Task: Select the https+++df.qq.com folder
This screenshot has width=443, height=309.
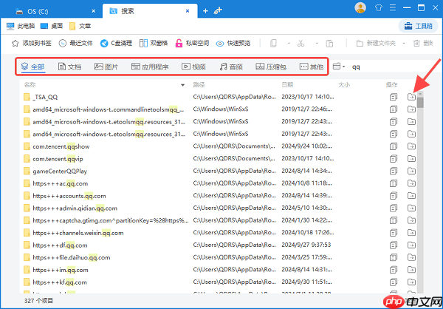Action: (55, 245)
